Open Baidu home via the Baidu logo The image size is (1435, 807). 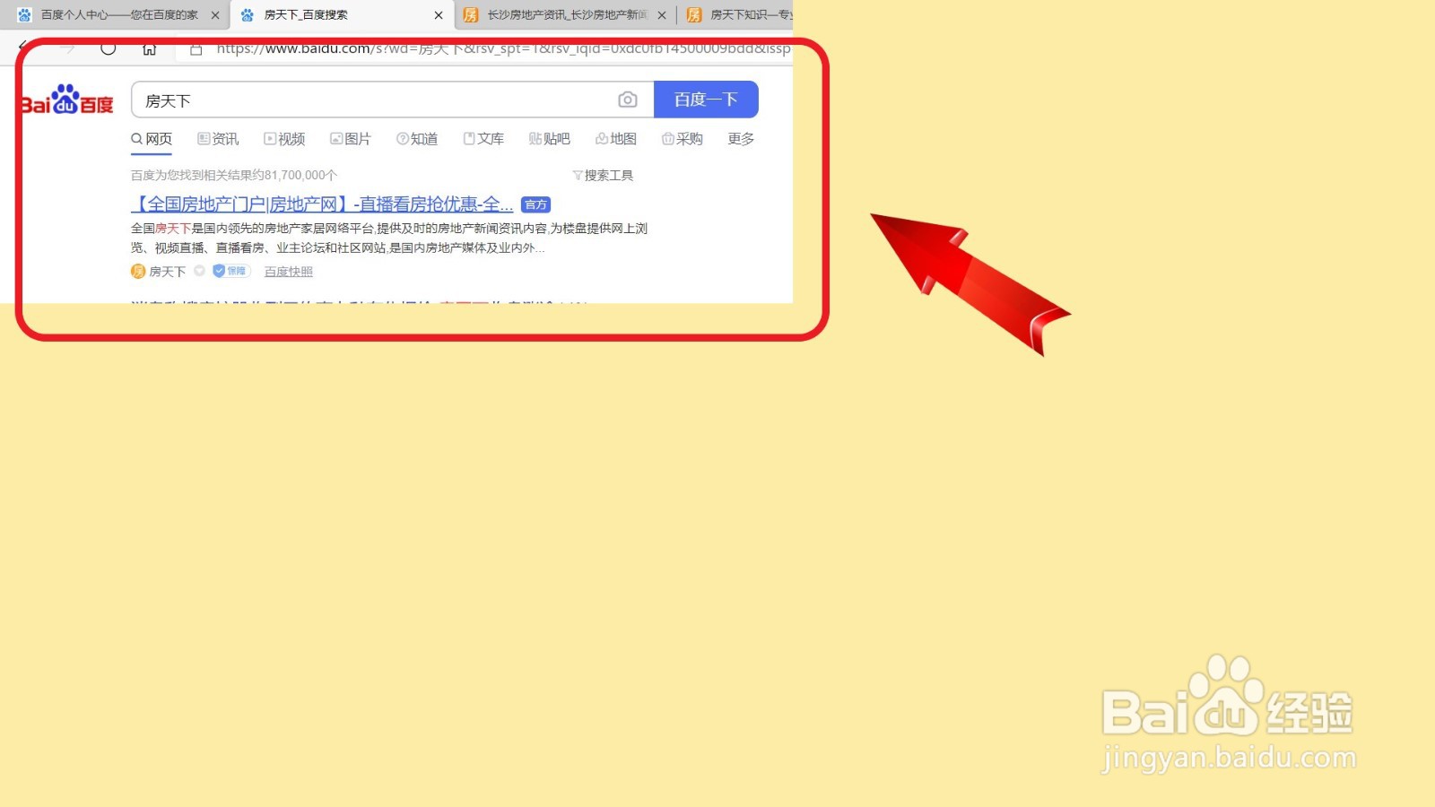point(67,100)
